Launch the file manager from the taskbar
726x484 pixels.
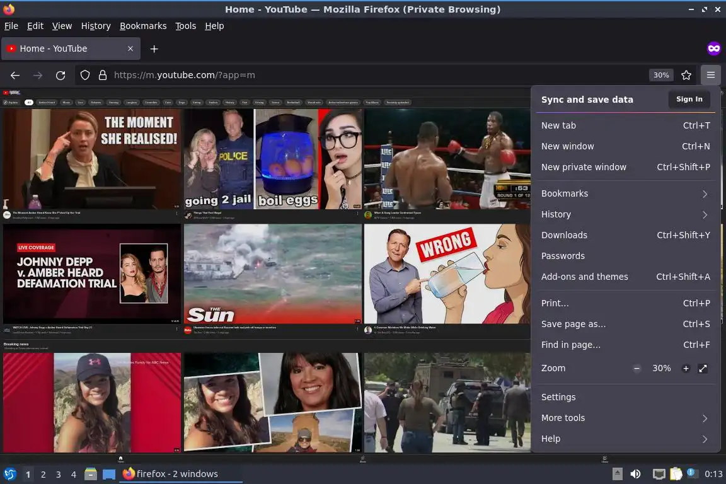point(91,475)
